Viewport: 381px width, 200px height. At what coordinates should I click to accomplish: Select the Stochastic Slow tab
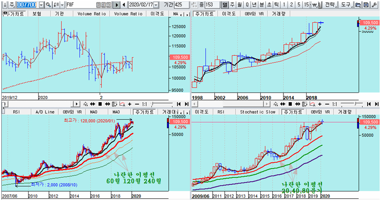257,112
